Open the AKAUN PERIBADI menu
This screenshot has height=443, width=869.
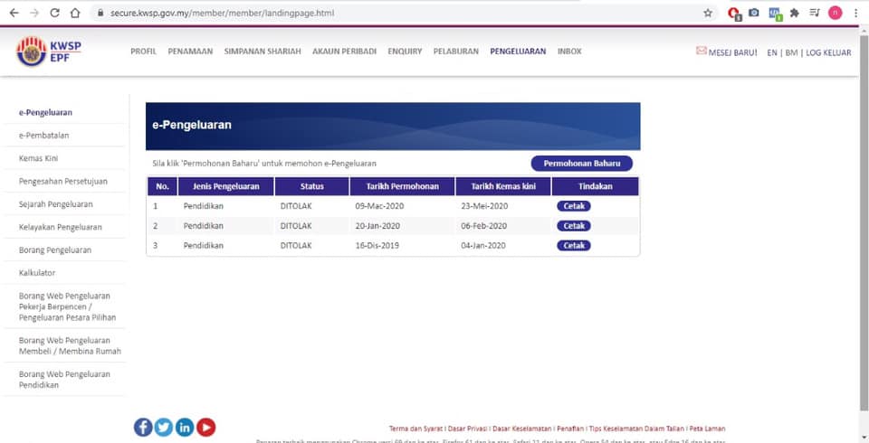point(344,52)
